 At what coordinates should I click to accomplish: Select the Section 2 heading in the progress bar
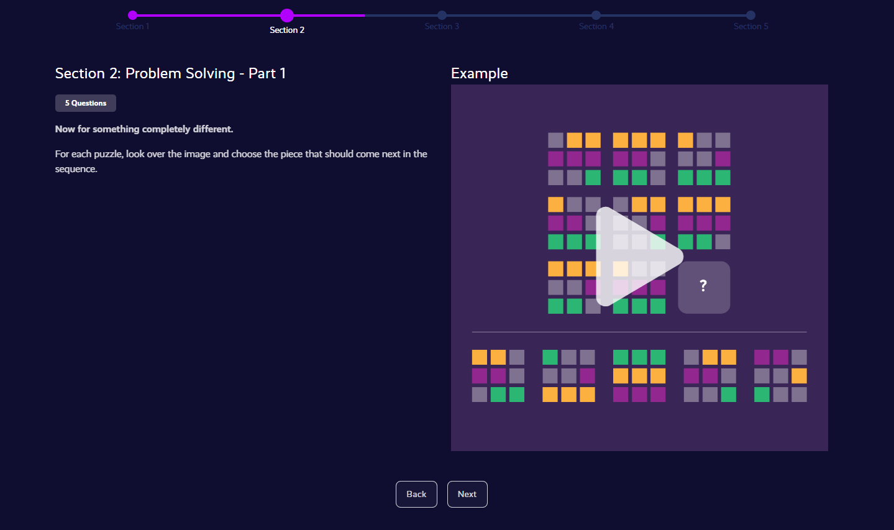tap(286, 29)
